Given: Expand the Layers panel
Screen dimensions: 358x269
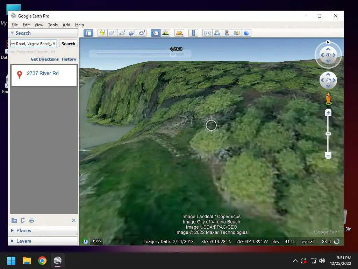Looking at the screenshot, I should [12, 241].
